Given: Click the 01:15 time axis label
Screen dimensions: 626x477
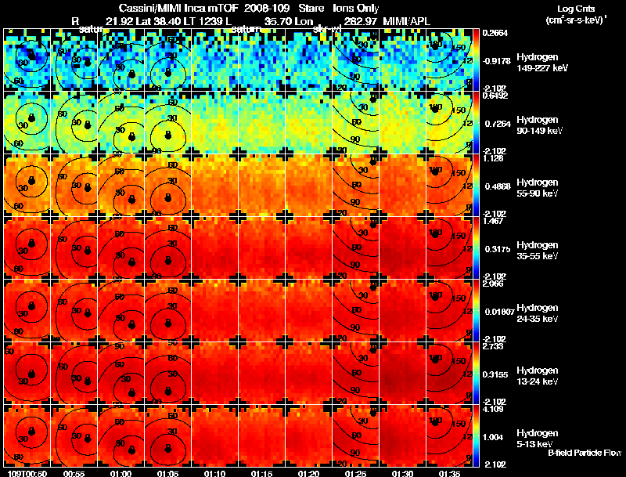Looking at the screenshot, I should [x=261, y=473].
